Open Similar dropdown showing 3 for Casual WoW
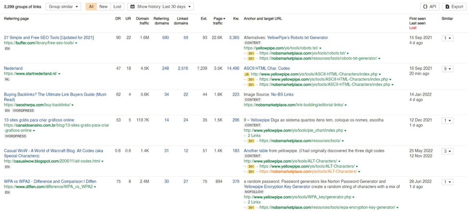Viewport: 469px width, 211px height. [447, 151]
